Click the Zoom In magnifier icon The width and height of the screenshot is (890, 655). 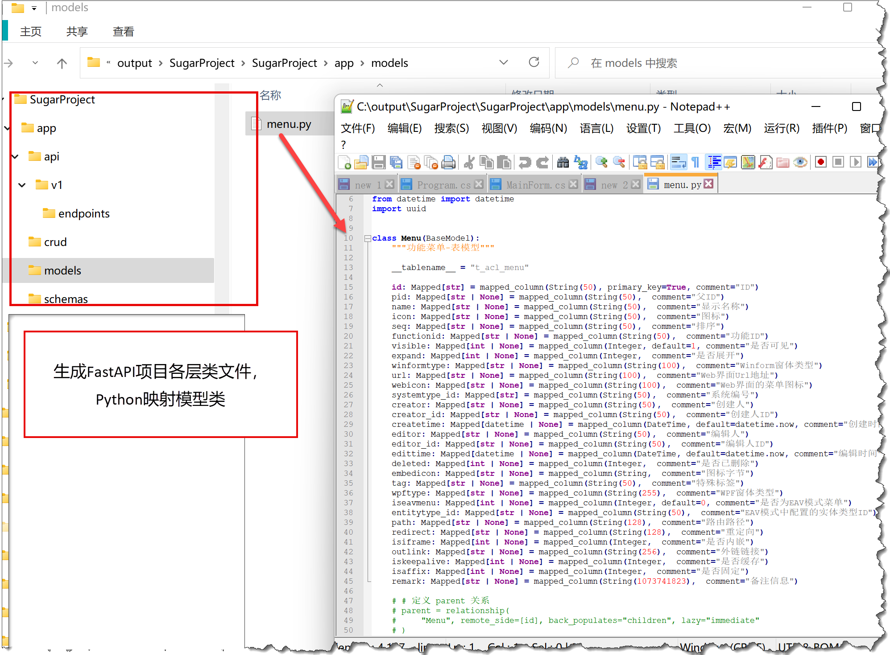click(601, 163)
